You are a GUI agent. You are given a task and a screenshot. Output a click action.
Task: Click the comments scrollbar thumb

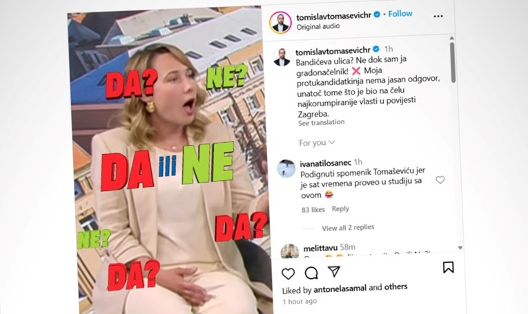click(453, 62)
